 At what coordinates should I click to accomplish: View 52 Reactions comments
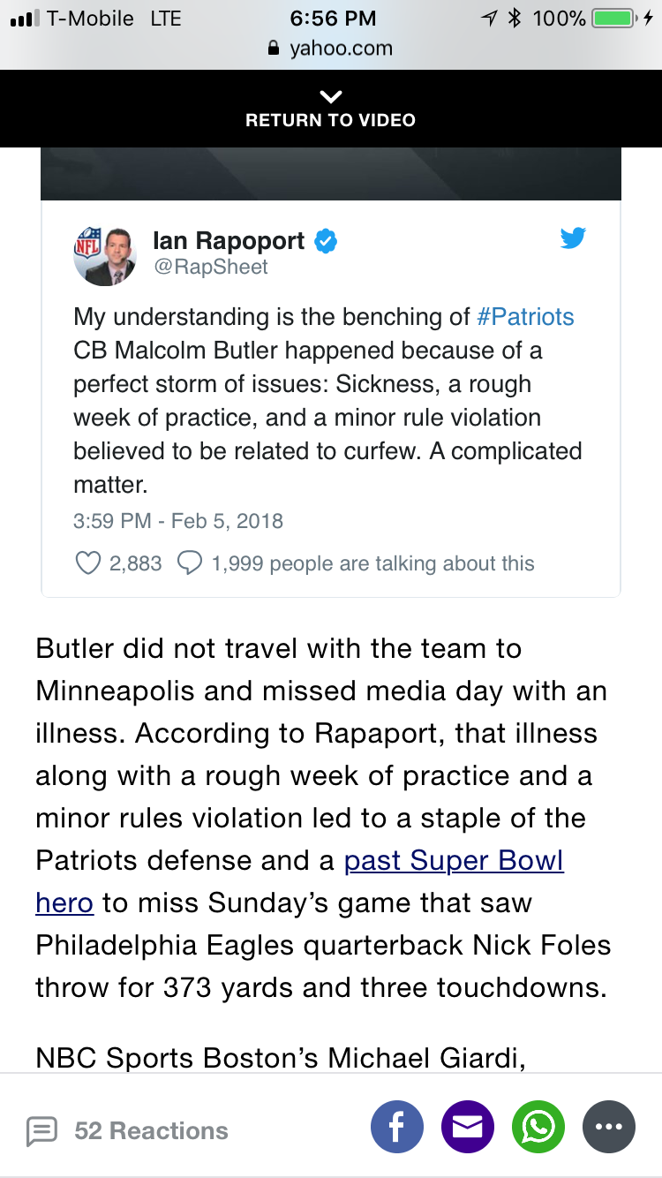[151, 1130]
